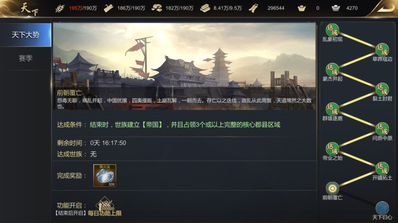This screenshot has height=223, width=398.
Task: Open the 裂土封君 milestone node
Action: [x=382, y=90]
